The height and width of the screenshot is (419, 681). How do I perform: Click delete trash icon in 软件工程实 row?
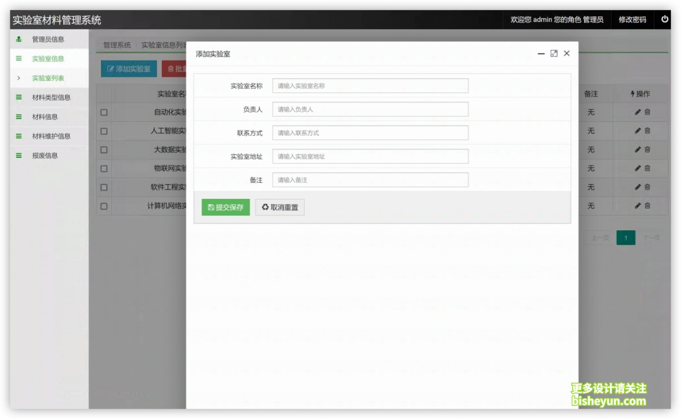(647, 187)
